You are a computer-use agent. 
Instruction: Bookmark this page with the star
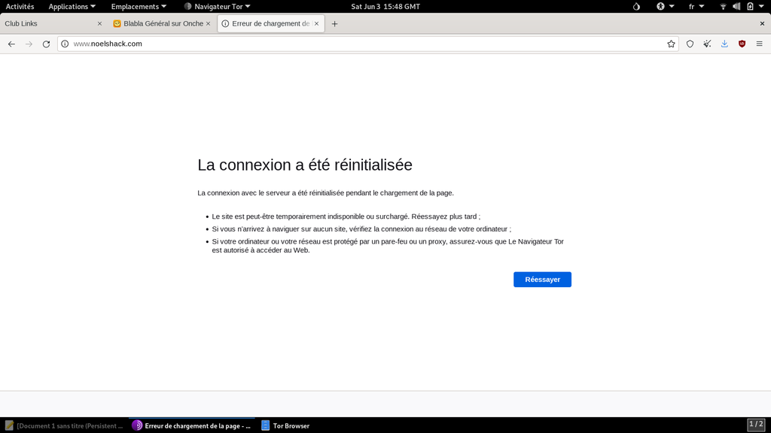pyautogui.click(x=671, y=44)
